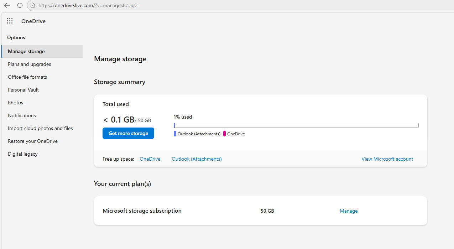Viewport: 454px width, 249px height.
Task: Open Office file formats option
Action: (x=27, y=77)
